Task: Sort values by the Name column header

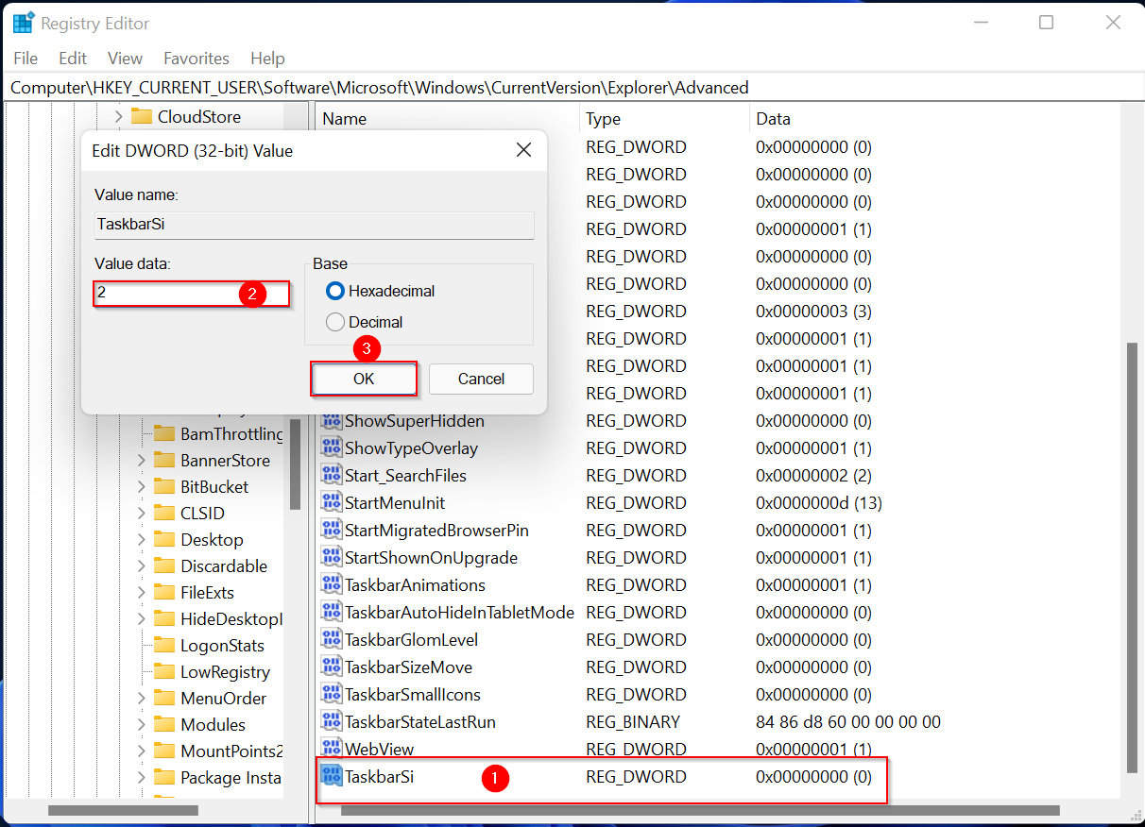Action: pos(447,119)
